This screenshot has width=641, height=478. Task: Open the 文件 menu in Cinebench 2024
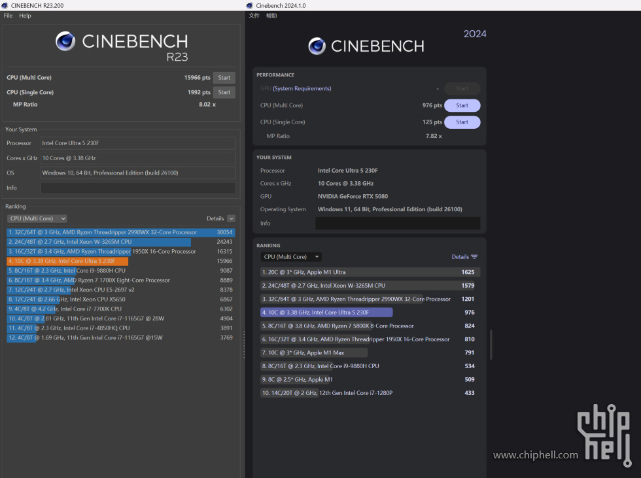(x=254, y=16)
